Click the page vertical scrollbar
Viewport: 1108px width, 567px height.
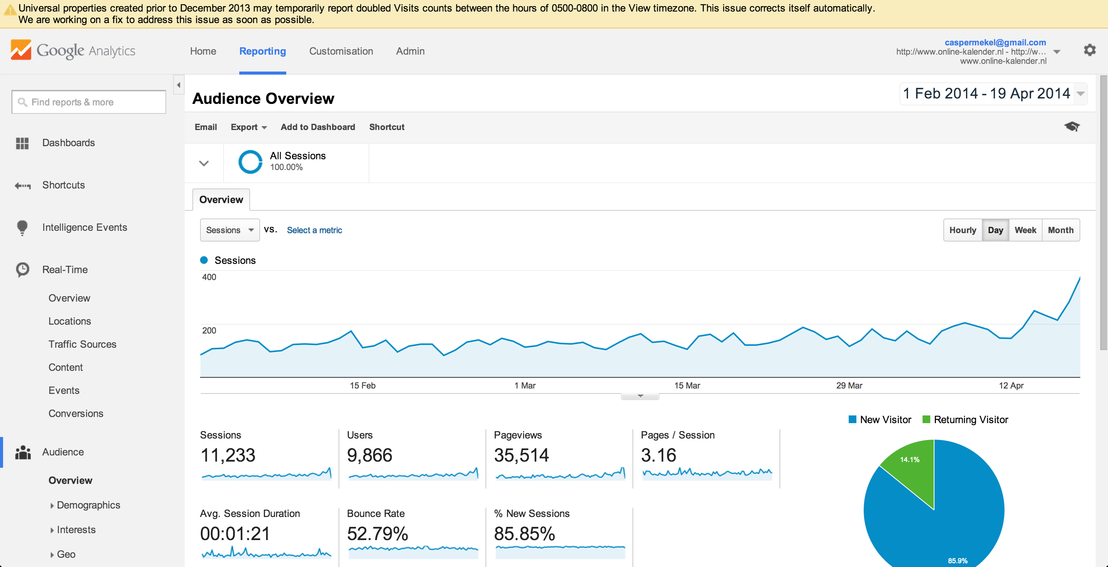point(1103,213)
